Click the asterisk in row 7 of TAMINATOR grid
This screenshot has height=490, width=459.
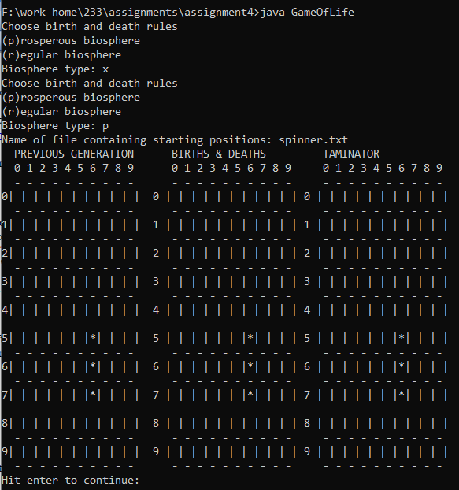tap(402, 394)
